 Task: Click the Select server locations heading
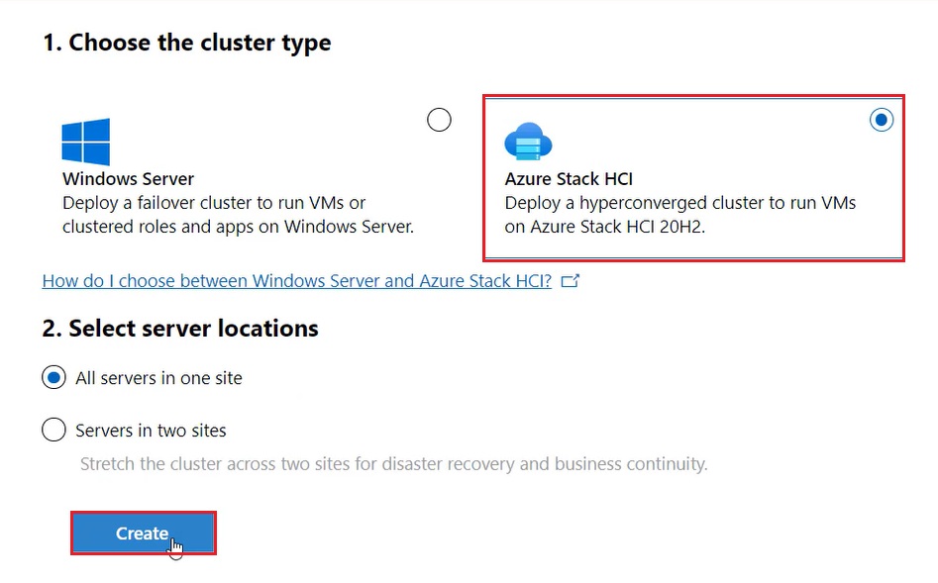[x=179, y=328]
